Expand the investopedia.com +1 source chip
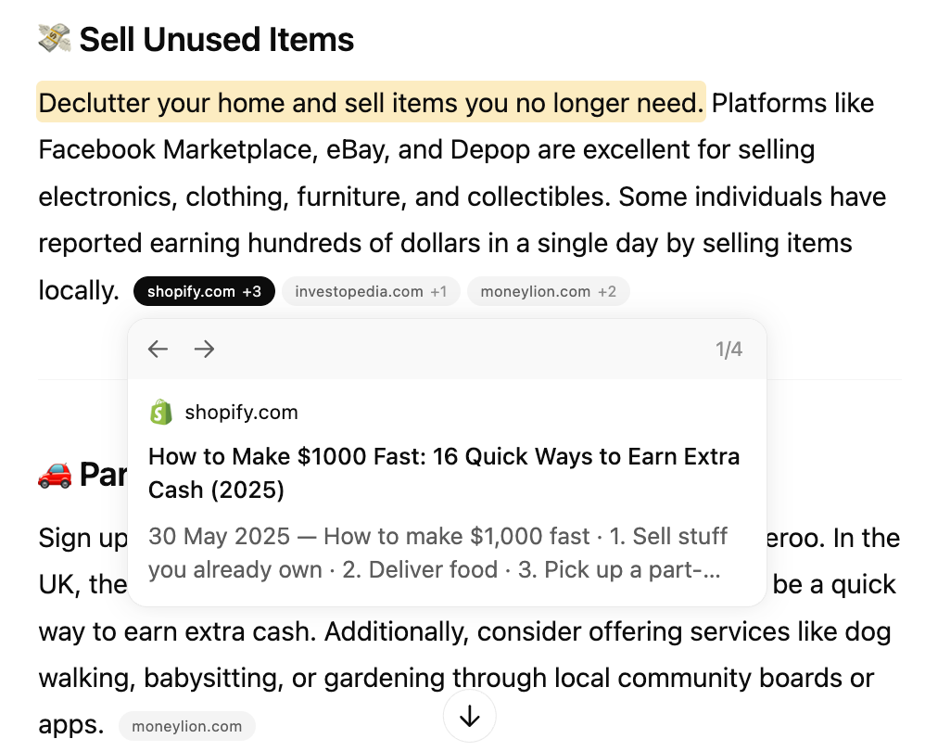The width and height of the screenshot is (925, 751). coord(371,291)
